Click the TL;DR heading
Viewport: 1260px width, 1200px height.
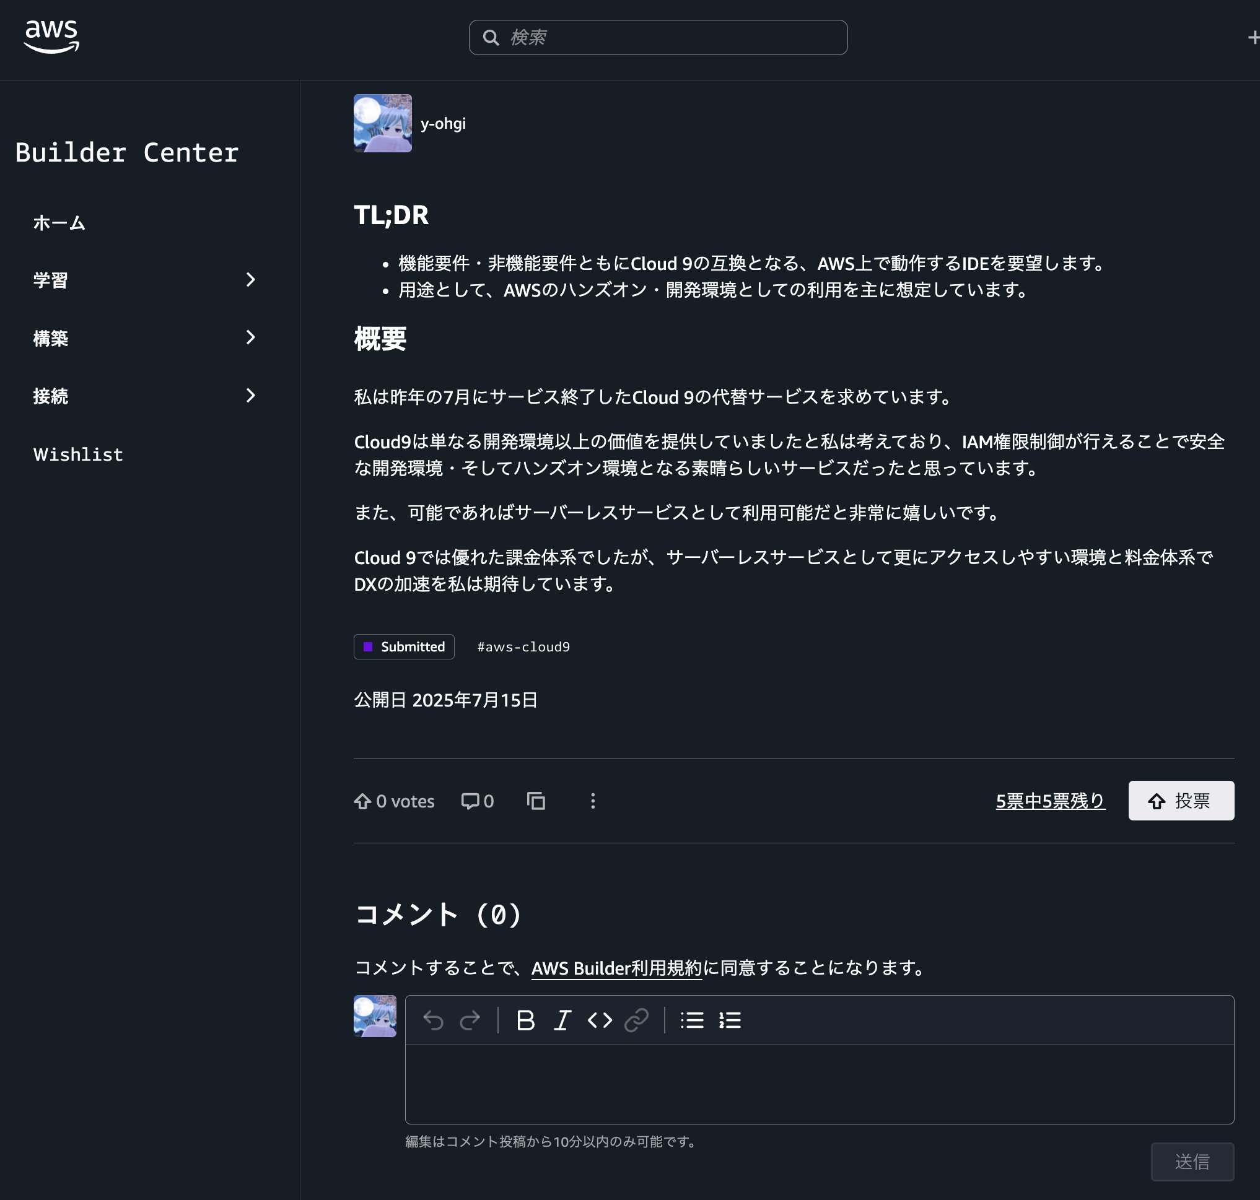click(x=391, y=215)
